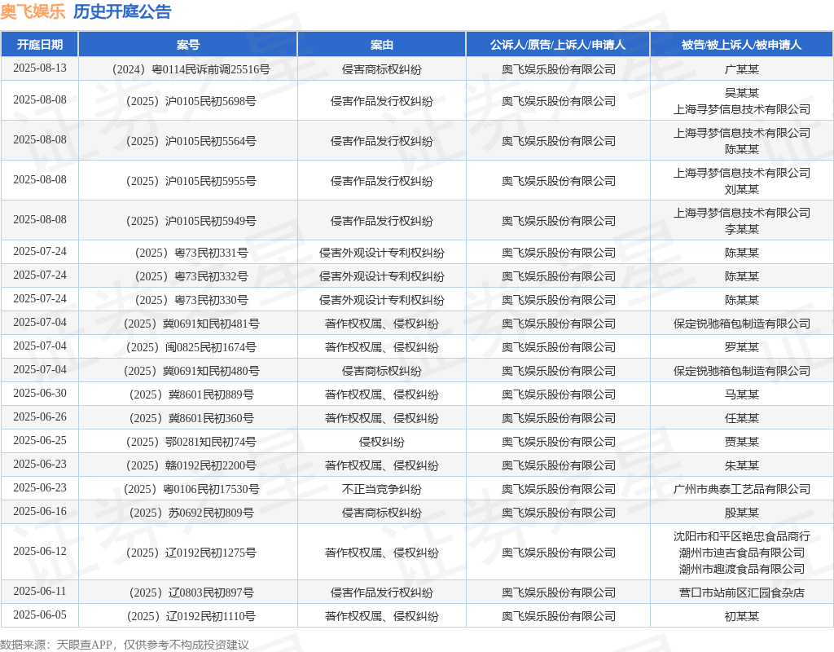Click defendant 殷某某
Image resolution: width=834 pixels, height=652 pixels.
click(741, 513)
